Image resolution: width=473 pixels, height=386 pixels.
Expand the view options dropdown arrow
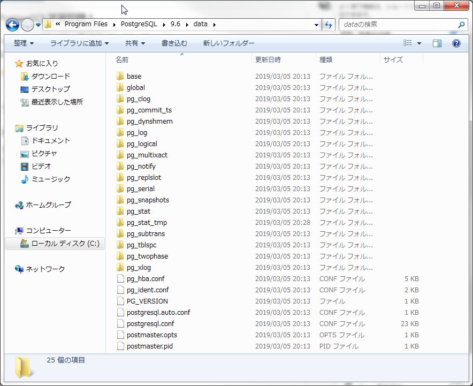click(419, 43)
